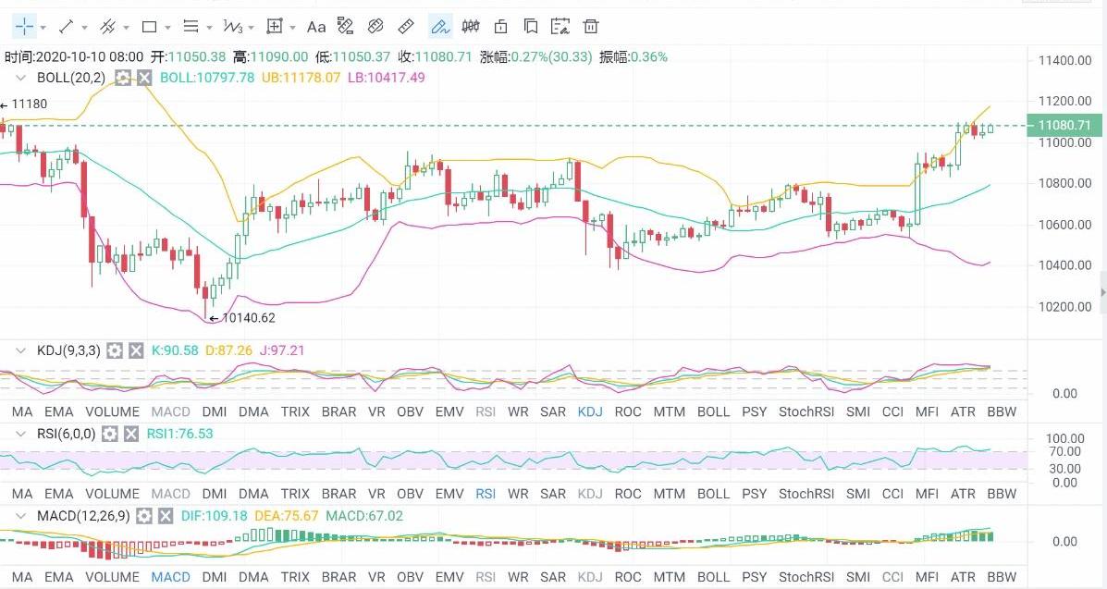1107x589 pixels.
Task: Toggle the lock drawings icon
Action: pos(500,26)
